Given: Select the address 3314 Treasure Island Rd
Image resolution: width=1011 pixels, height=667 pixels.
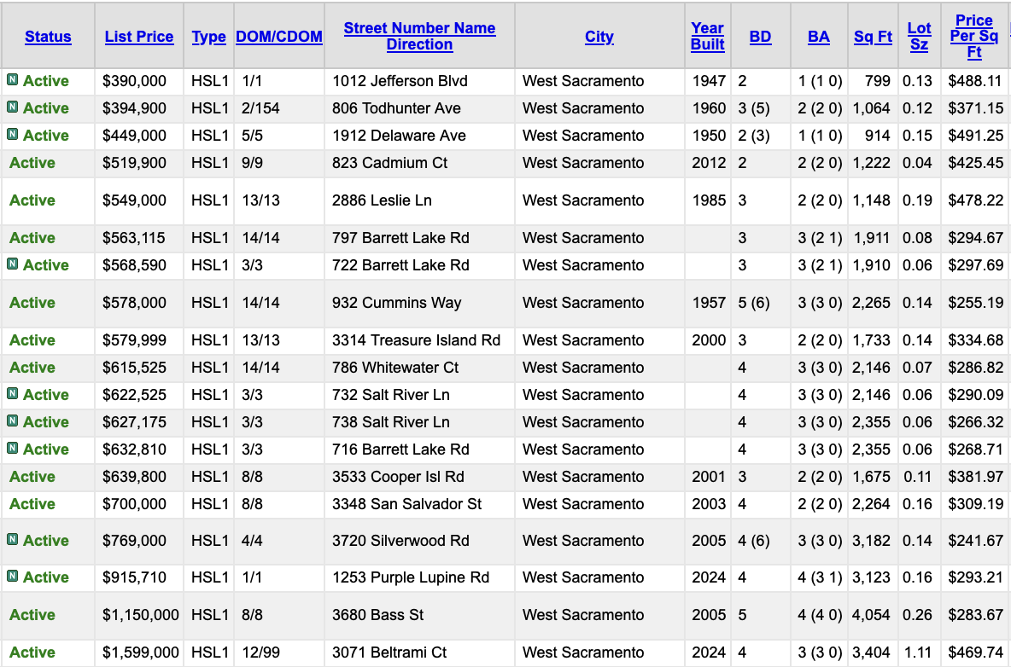Looking at the screenshot, I should tap(416, 340).
